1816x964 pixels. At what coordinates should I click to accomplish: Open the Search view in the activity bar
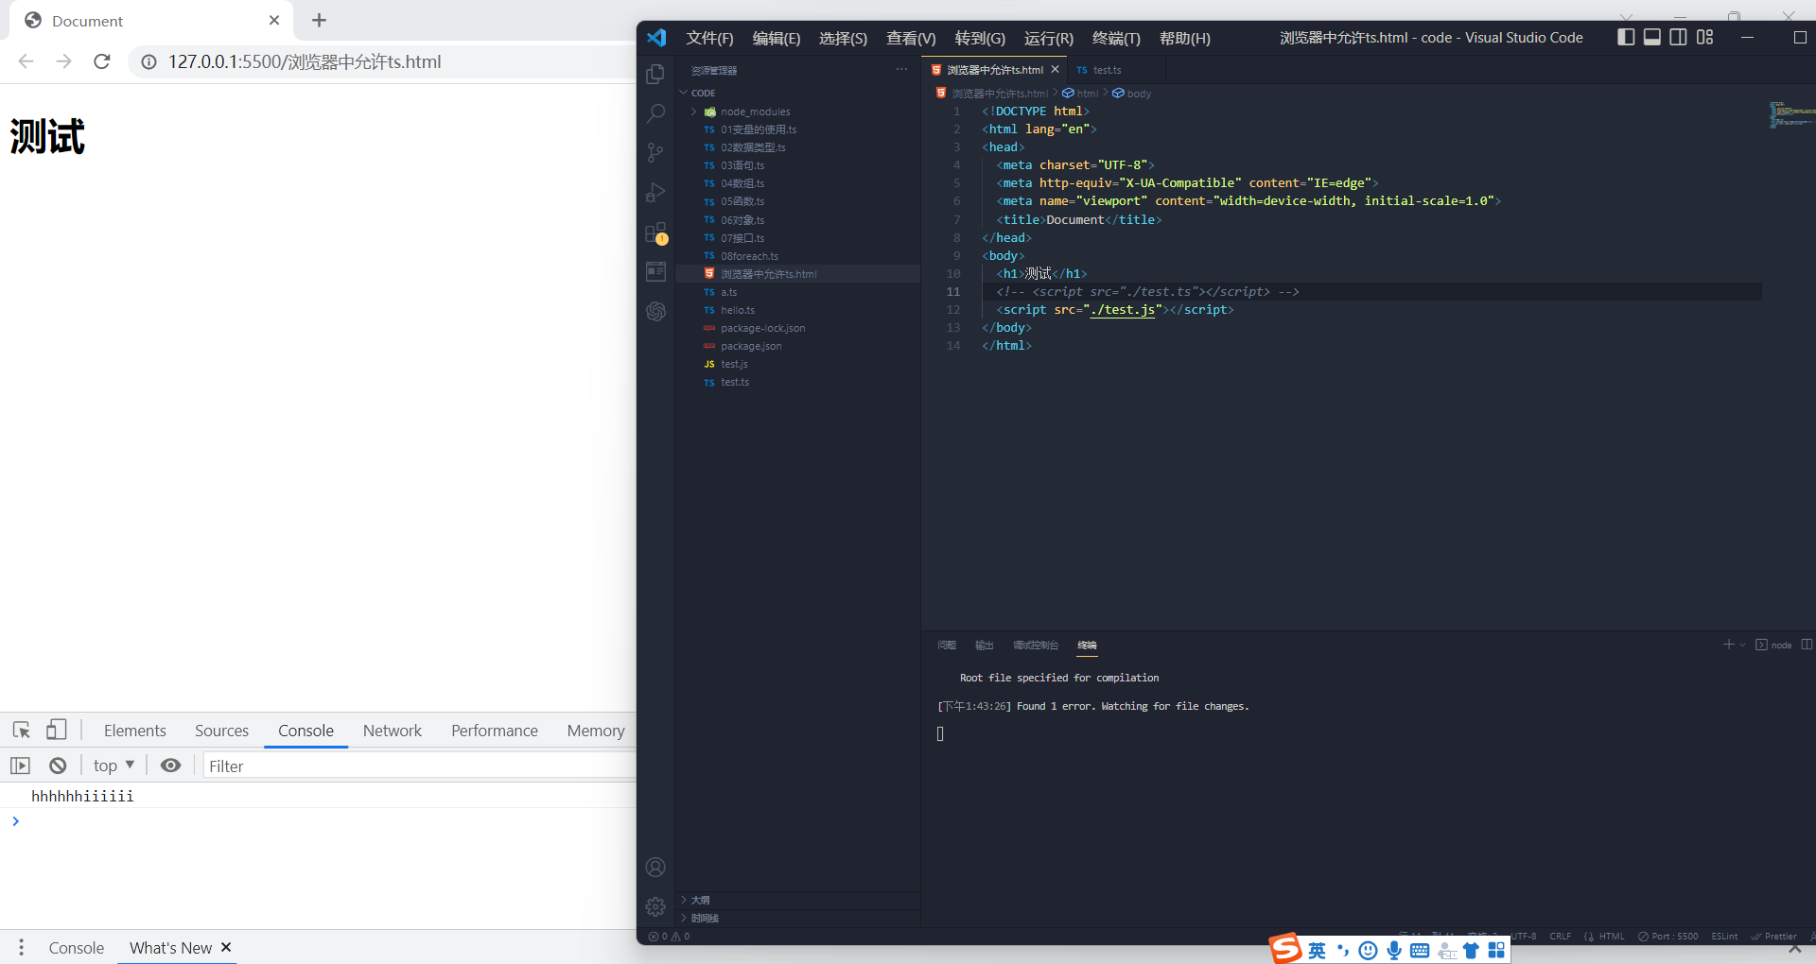pos(655,113)
